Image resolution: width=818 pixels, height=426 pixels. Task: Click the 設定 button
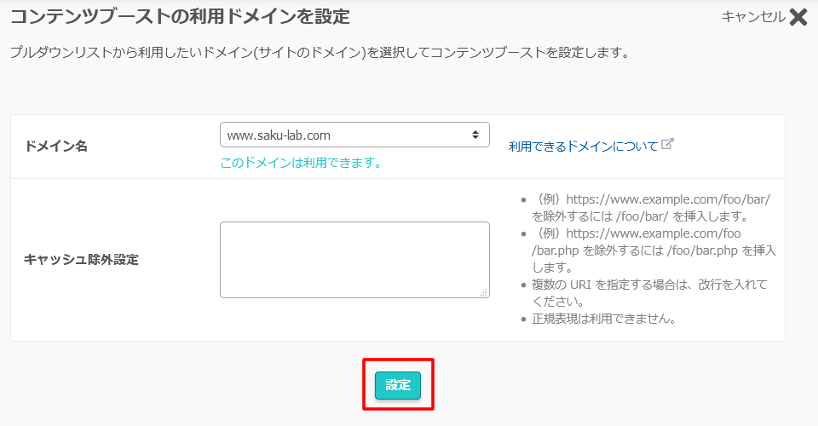click(398, 385)
